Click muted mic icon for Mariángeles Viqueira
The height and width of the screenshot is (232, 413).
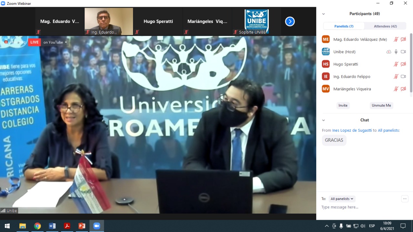tap(396, 89)
